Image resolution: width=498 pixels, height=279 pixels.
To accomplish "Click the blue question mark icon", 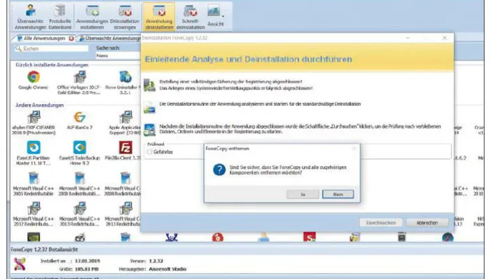I will 219,170.
